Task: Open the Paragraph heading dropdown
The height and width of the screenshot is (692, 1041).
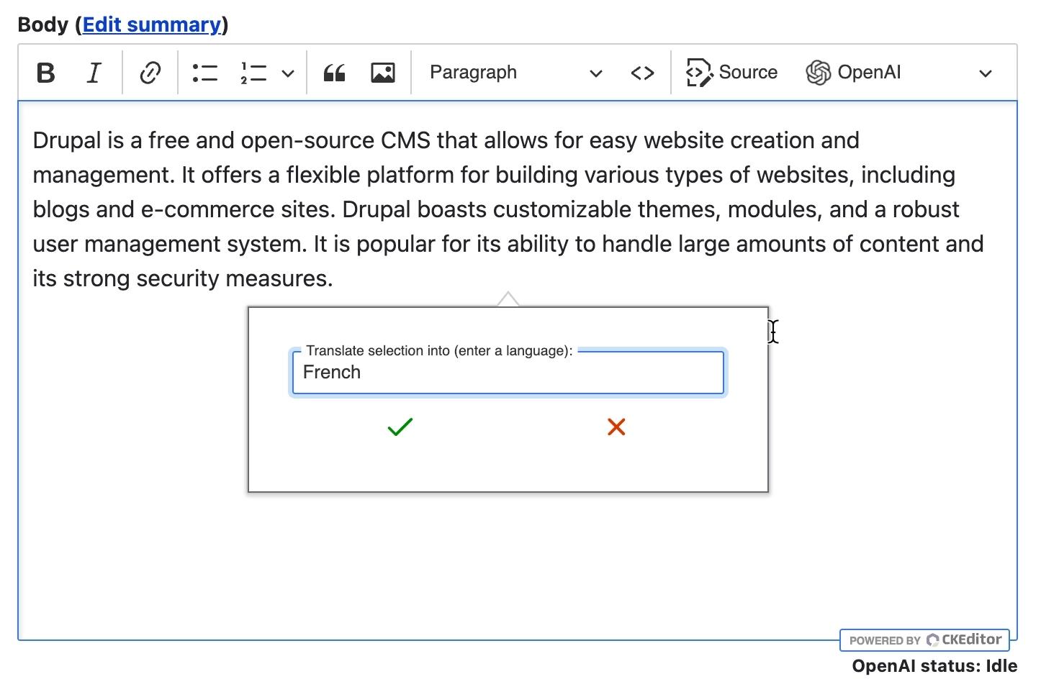Action: pos(515,73)
